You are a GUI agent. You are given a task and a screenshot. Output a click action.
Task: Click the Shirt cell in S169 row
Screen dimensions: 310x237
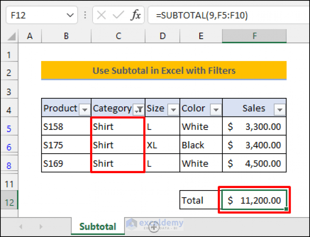coord(118,163)
